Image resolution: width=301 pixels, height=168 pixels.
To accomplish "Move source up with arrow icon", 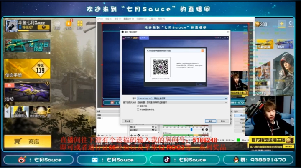I will click(143, 135).
